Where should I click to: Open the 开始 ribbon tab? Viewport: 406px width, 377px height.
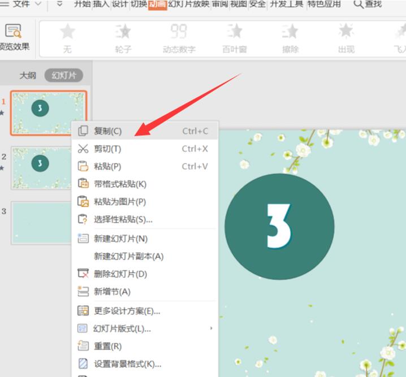[x=83, y=4]
